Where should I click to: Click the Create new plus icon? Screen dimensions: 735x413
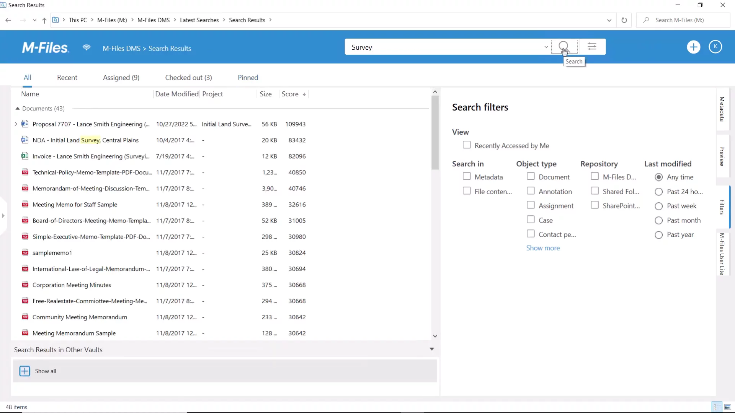(693, 47)
